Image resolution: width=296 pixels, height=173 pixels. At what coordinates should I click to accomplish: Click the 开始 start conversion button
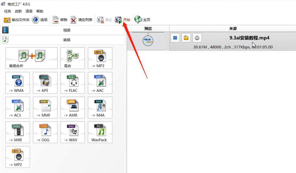click(x=123, y=19)
